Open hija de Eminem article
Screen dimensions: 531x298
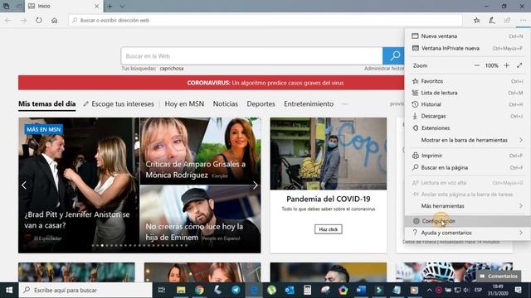201,219
